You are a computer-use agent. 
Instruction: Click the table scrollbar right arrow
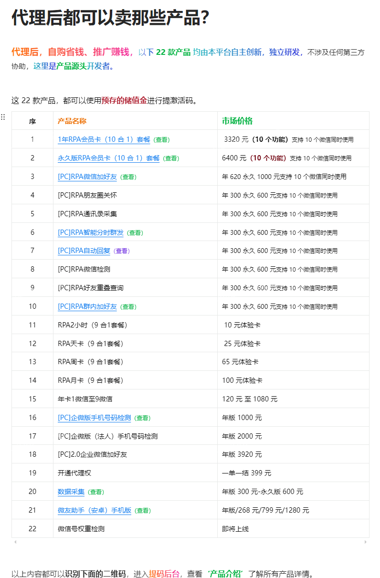[366, 542]
